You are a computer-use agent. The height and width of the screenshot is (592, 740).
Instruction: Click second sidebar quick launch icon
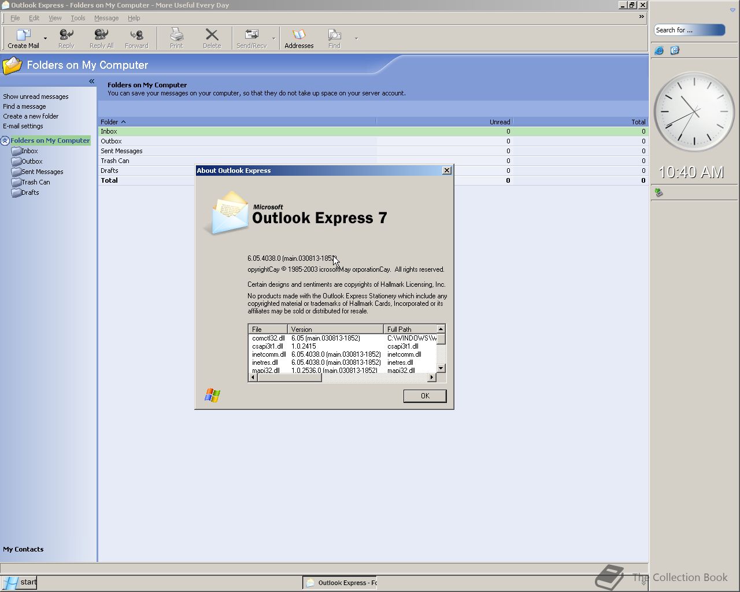tap(675, 51)
